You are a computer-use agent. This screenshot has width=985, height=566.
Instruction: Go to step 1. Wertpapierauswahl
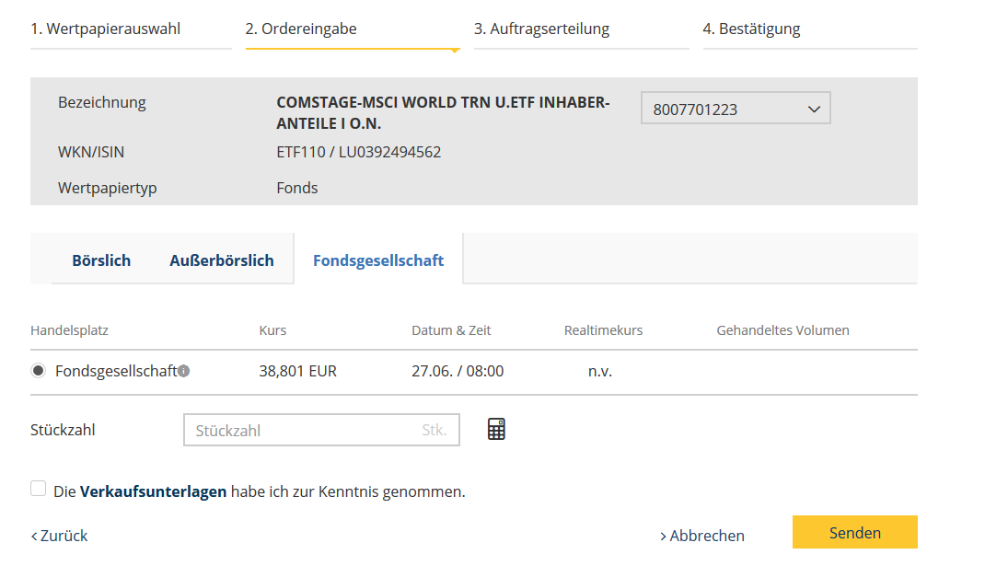(106, 29)
